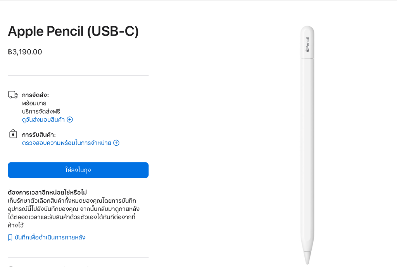The image size is (397, 267).
Task: Expand the ดูวันส่งมอบสินค้า delivery dates link
Action: point(43,120)
